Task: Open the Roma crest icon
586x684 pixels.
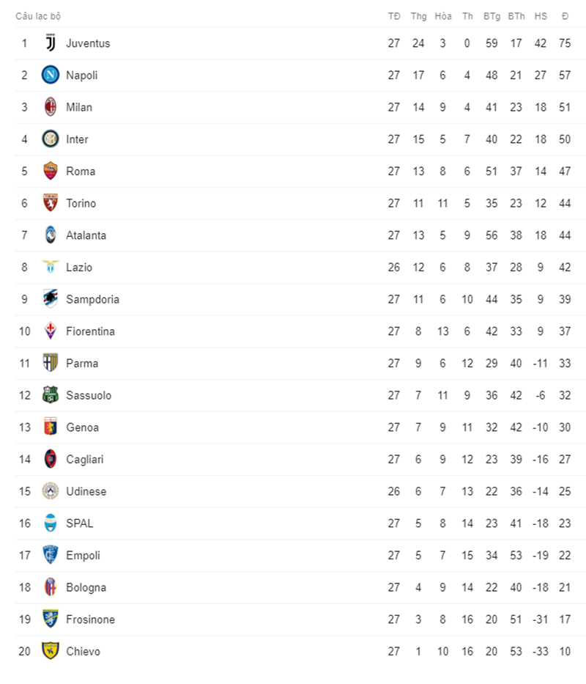Action: [x=51, y=171]
